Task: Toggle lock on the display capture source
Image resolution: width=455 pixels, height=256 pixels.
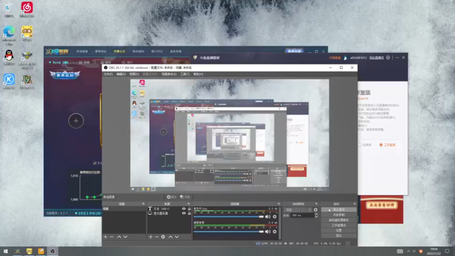Action: 189,213
